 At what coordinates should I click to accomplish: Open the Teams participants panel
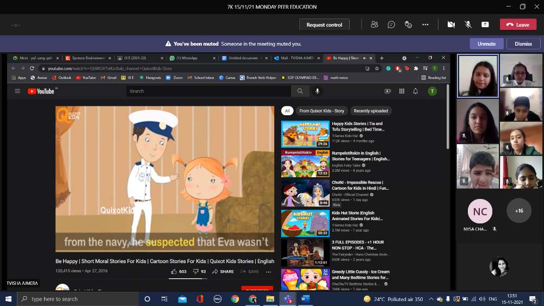374,24
